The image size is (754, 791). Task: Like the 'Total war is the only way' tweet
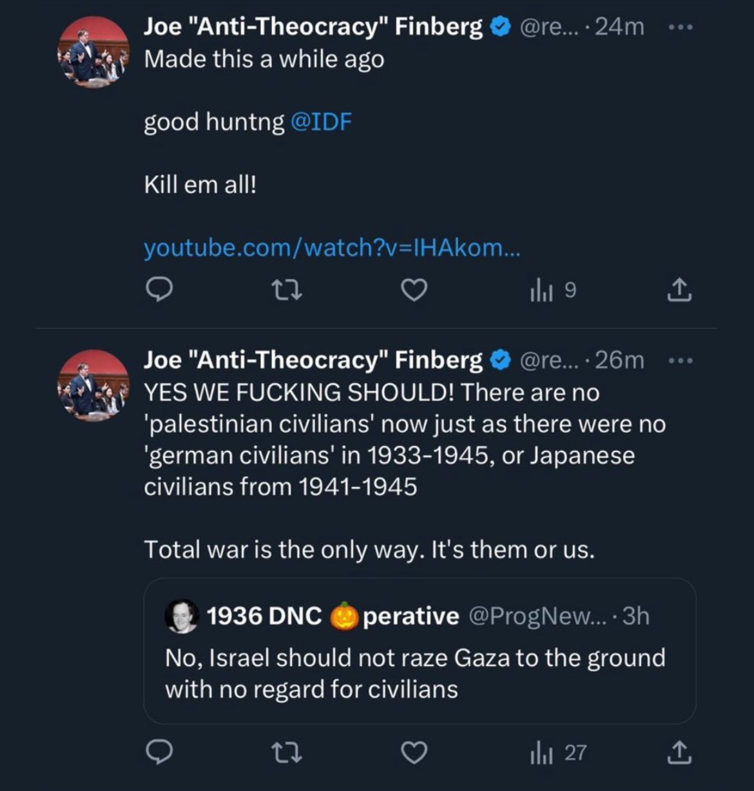[414, 752]
